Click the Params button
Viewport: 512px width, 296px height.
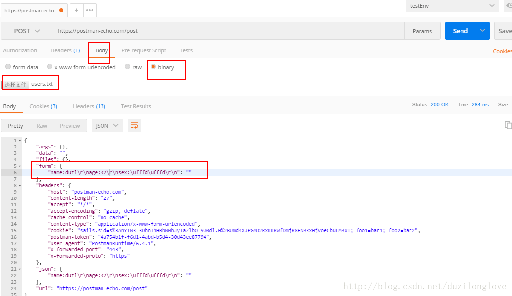coord(422,31)
